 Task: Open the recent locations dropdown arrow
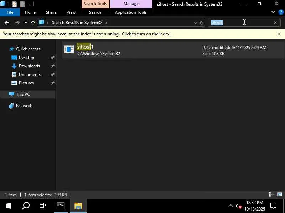26,23
